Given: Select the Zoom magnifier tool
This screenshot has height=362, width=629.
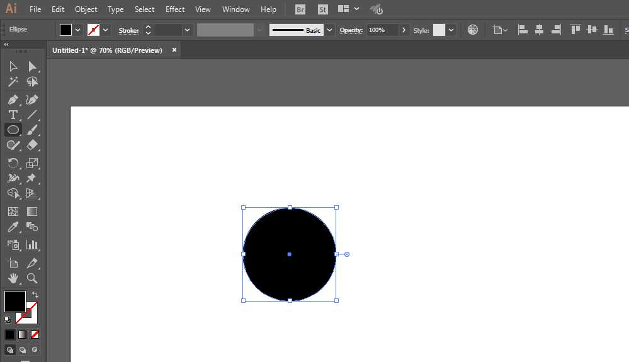Looking at the screenshot, I should click(x=32, y=278).
